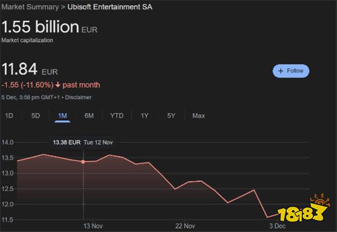Image resolution: width=337 pixels, height=232 pixels.
Task: Click the 12.0 y-axis label
Action: (7, 204)
